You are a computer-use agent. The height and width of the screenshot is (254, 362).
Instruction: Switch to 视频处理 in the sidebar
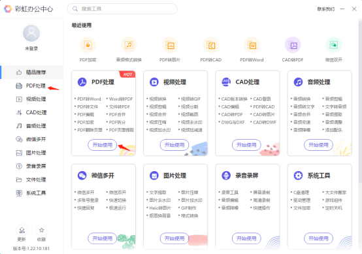click(31, 99)
